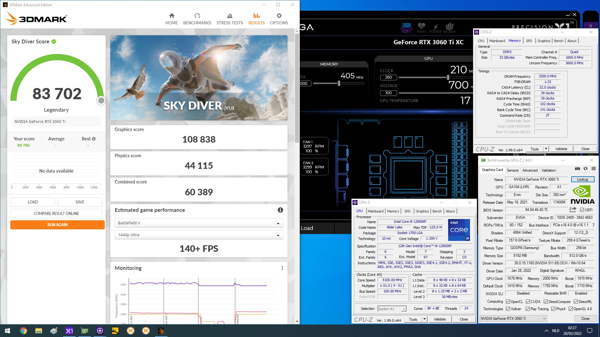Open the Advanced tab in GPU-Z

tap(530, 170)
